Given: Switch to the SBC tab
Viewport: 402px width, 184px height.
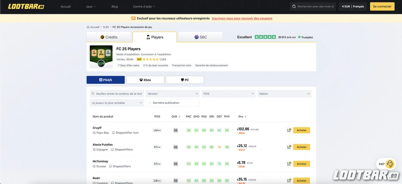Looking at the screenshot, I should click(200, 37).
